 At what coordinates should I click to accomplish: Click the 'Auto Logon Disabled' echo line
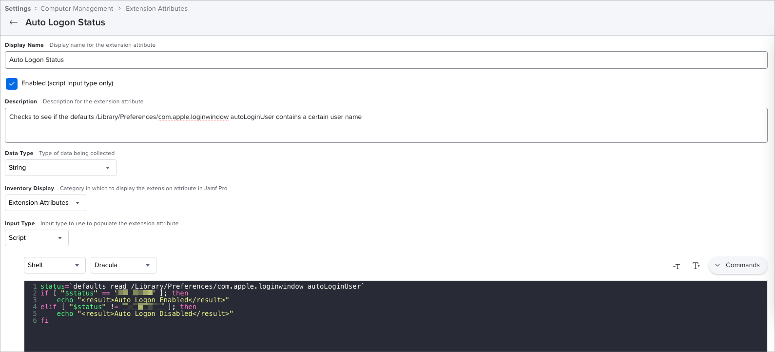(x=145, y=313)
